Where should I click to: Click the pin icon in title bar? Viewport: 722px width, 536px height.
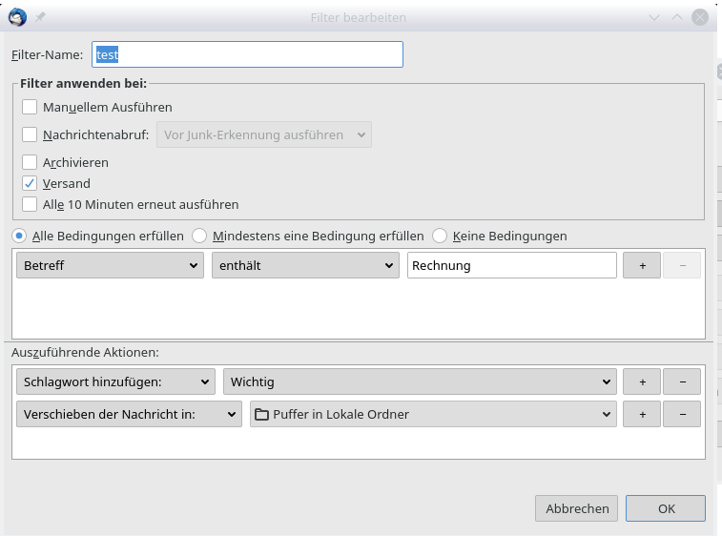(x=41, y=17)
